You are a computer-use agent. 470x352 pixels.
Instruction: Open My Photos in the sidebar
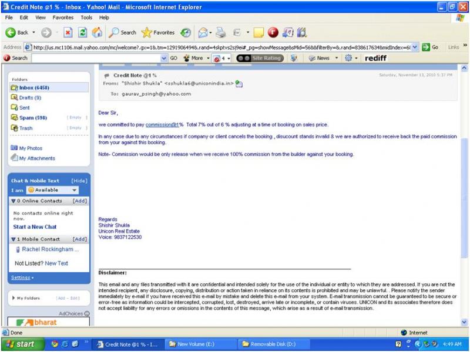click(x=31, y=148)
